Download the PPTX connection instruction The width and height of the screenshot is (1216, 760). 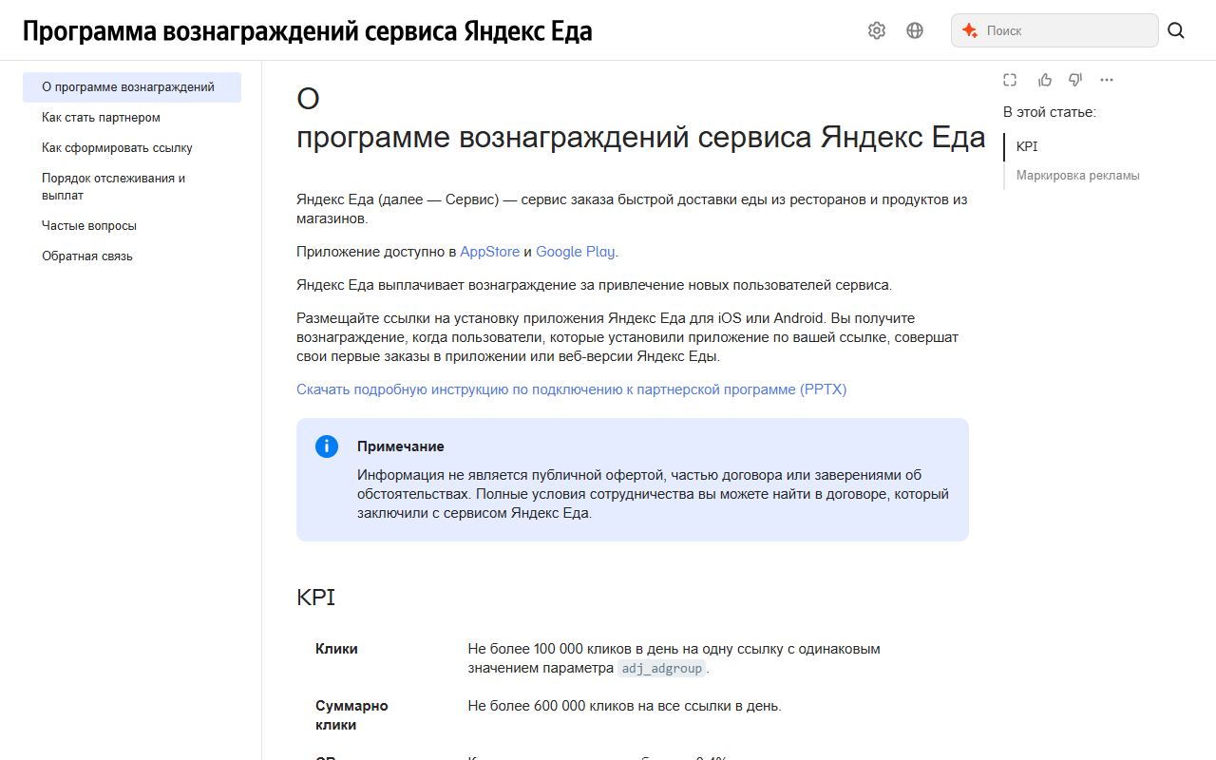[571, 389]
